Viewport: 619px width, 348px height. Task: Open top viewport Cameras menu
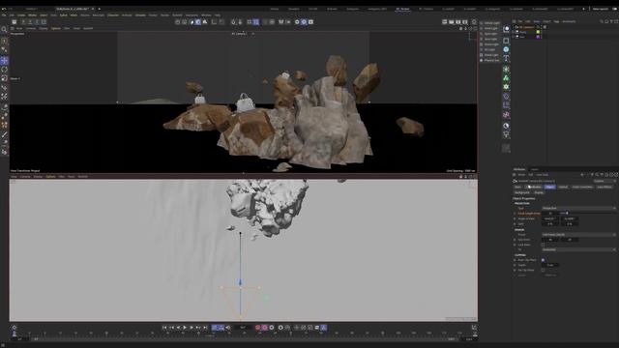31,28
